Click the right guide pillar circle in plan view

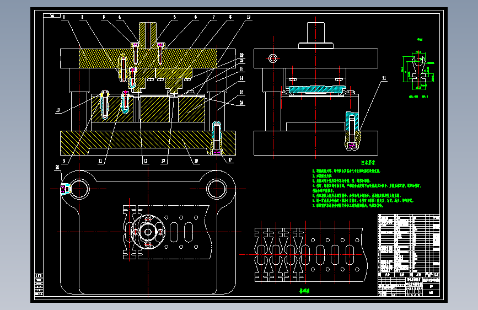tap(217, 189)
